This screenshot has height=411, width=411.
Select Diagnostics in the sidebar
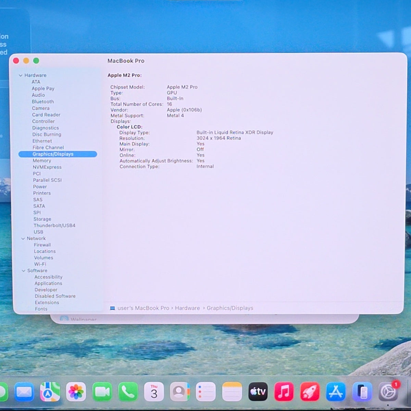click(x=46, y=128)
